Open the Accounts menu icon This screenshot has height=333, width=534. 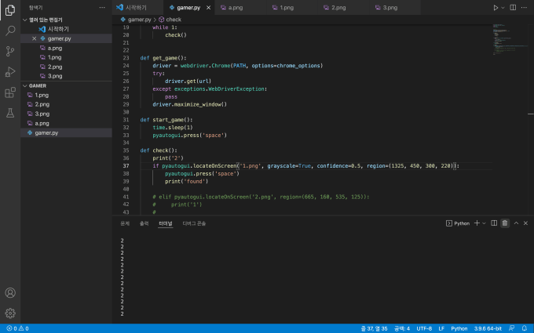[x=10, y=292]
